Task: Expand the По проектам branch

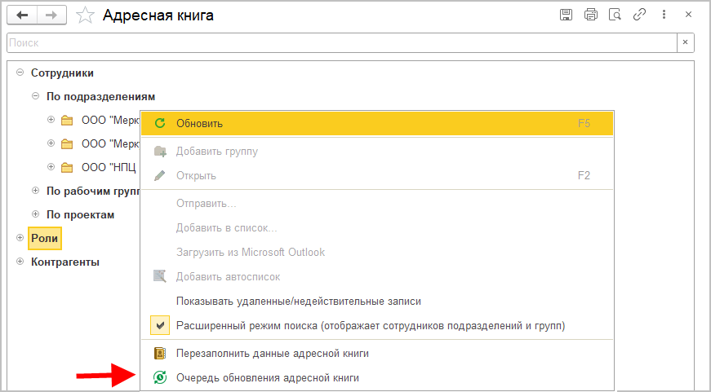Action: [35, 214]
